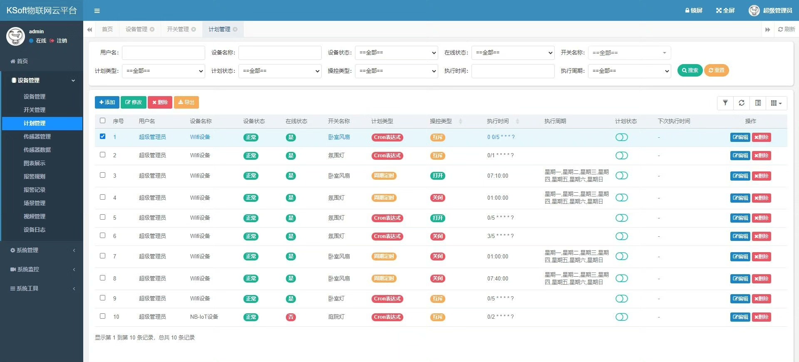Close the 开关管理 tab via its x icon

coord(194,30)
